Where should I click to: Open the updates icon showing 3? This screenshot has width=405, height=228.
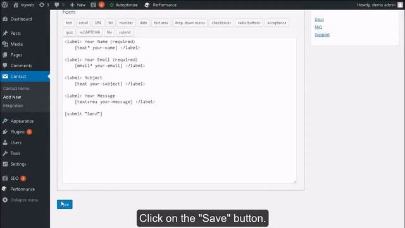click(42, 4)
